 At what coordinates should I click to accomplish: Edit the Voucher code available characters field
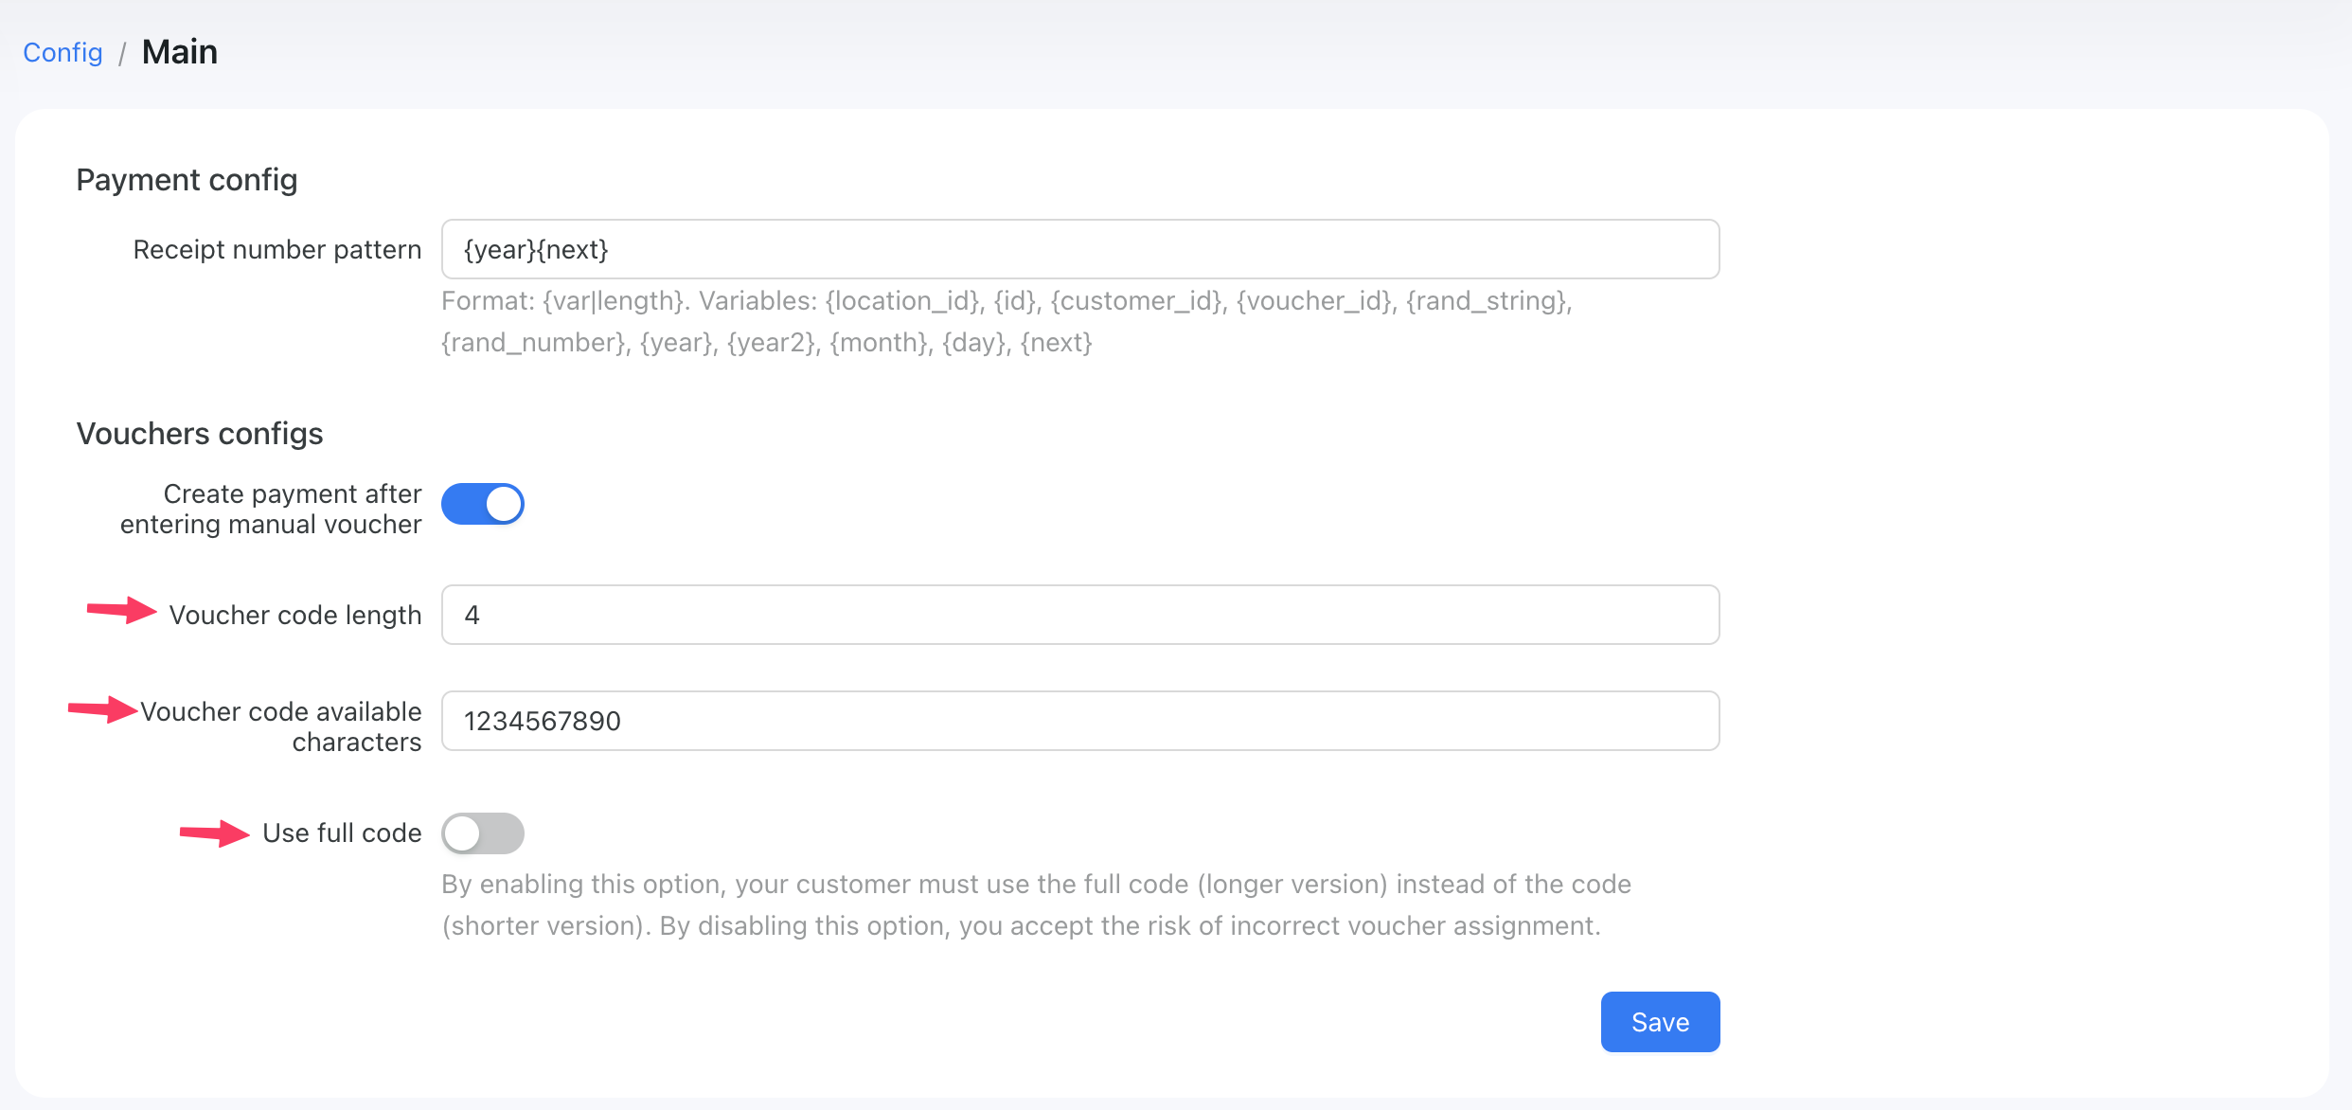(1080, 721)
